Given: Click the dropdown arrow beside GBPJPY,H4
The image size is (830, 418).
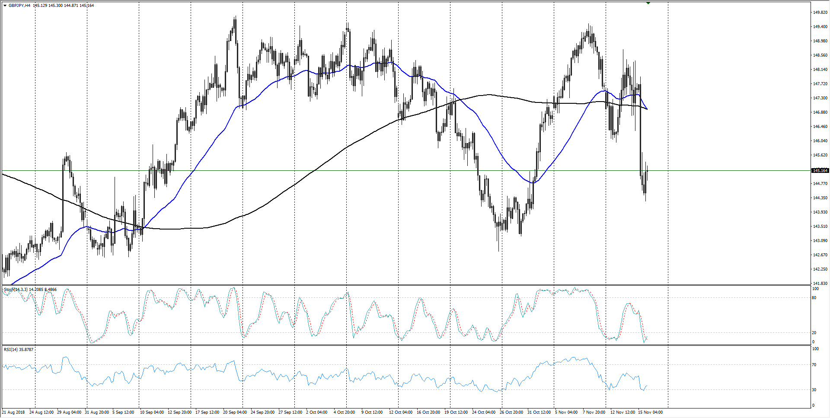Looking at the screenshot, I should click(5, 6).
